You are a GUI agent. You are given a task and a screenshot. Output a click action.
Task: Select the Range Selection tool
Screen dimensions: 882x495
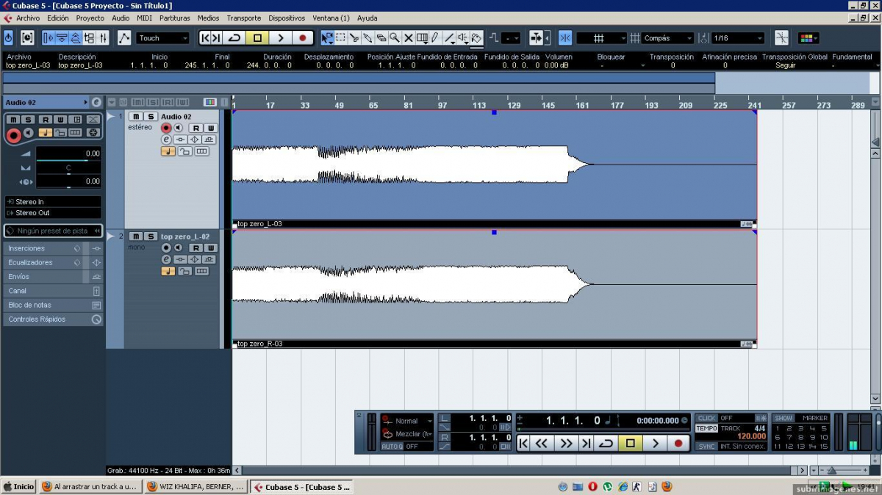pyautogui.click(x=340, y=37)
